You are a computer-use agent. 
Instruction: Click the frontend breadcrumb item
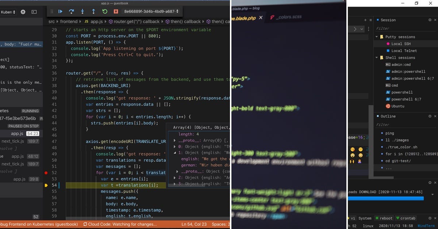[69, 21]
